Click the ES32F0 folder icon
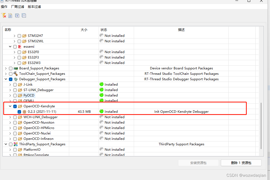 tap(24, 52)
